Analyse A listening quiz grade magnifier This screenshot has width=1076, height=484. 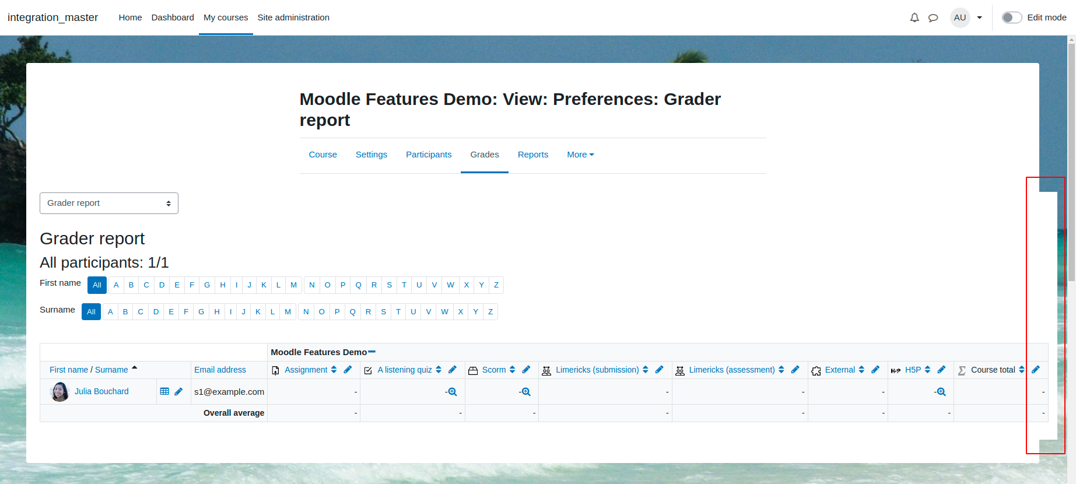453,392
